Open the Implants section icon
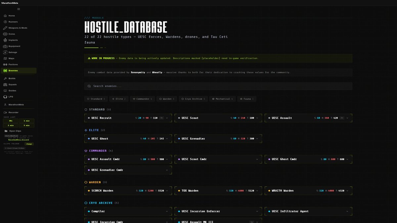The image size is (397, 223). point(5,40)
